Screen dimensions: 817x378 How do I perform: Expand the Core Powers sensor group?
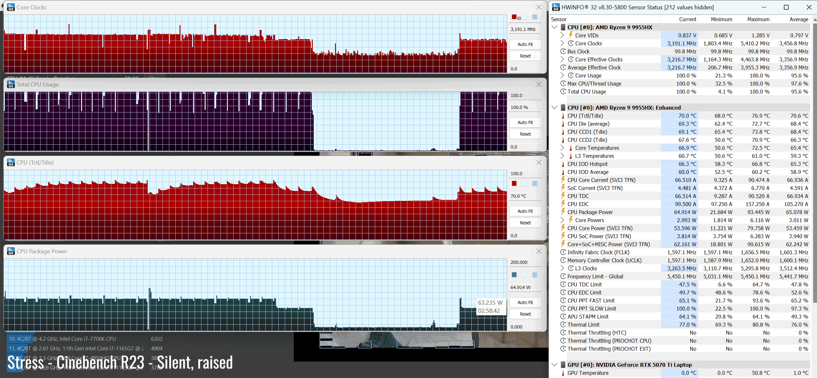click(562, 220)
